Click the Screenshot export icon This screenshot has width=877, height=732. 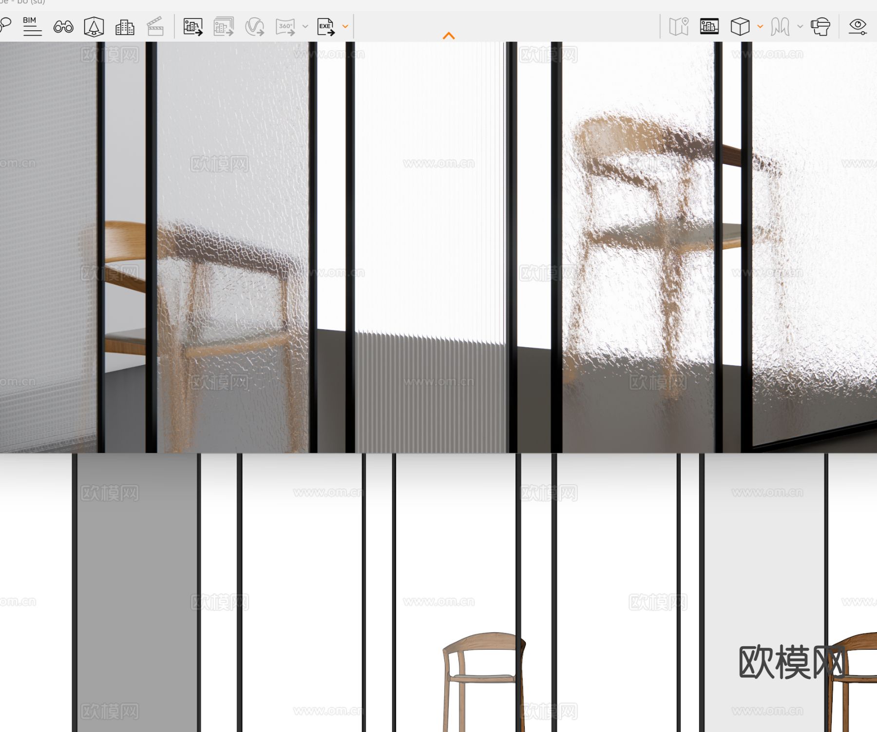click(x=193, y=27)
